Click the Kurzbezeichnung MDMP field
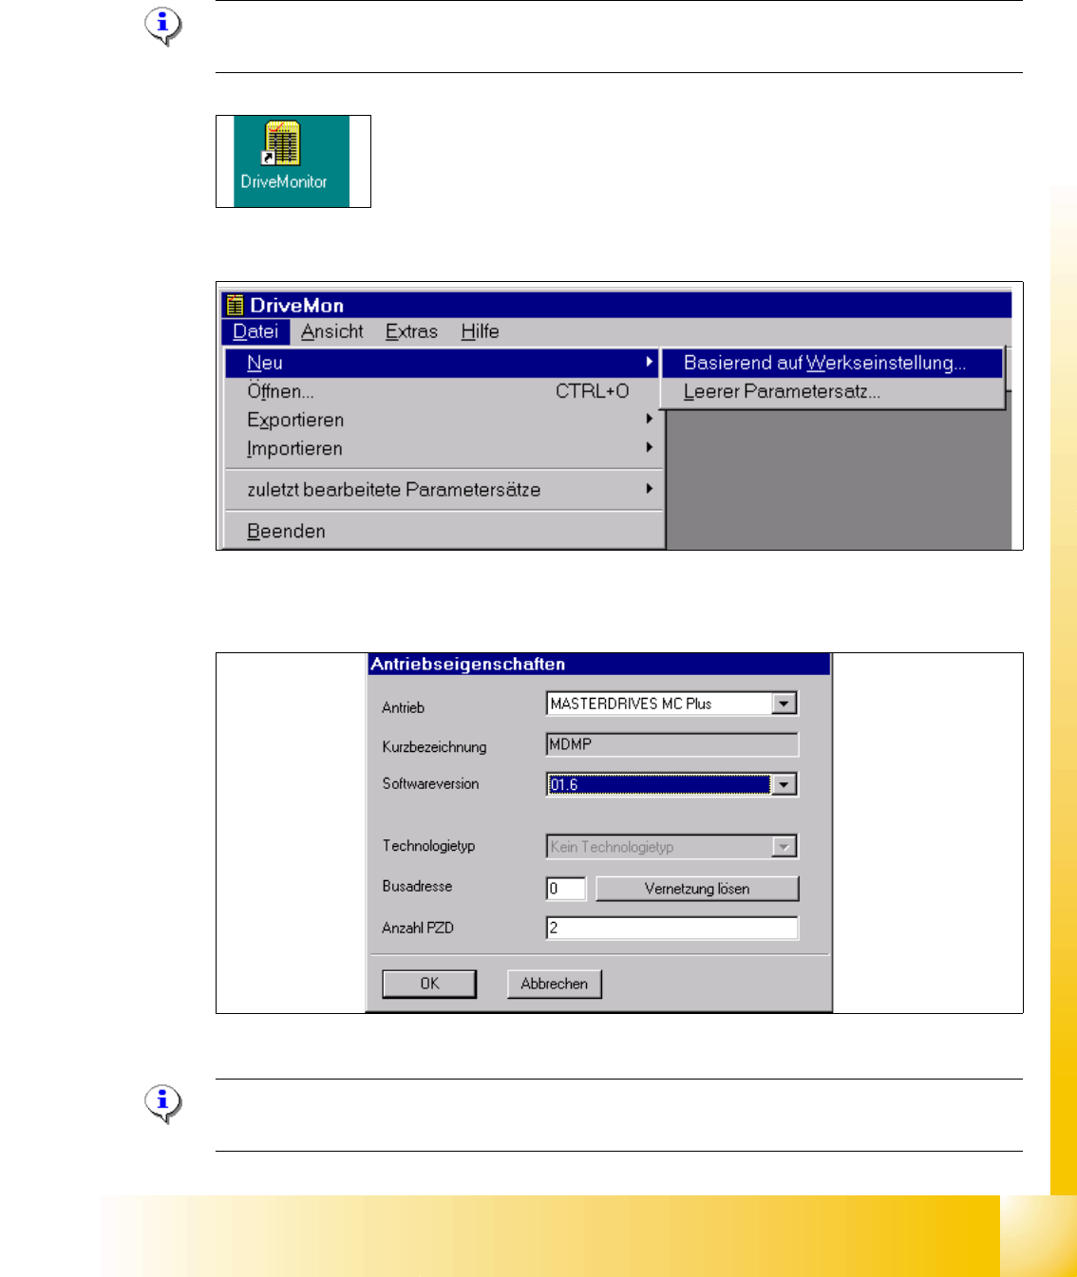Screen dimensions: 1077x1277 click(672, 744)
